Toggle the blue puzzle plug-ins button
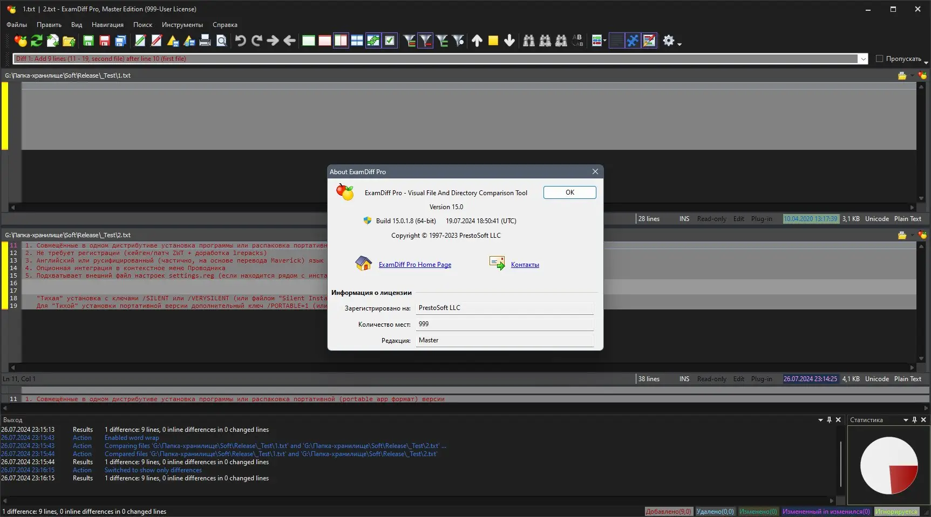931x517 pixels. (x=633, y=40)
